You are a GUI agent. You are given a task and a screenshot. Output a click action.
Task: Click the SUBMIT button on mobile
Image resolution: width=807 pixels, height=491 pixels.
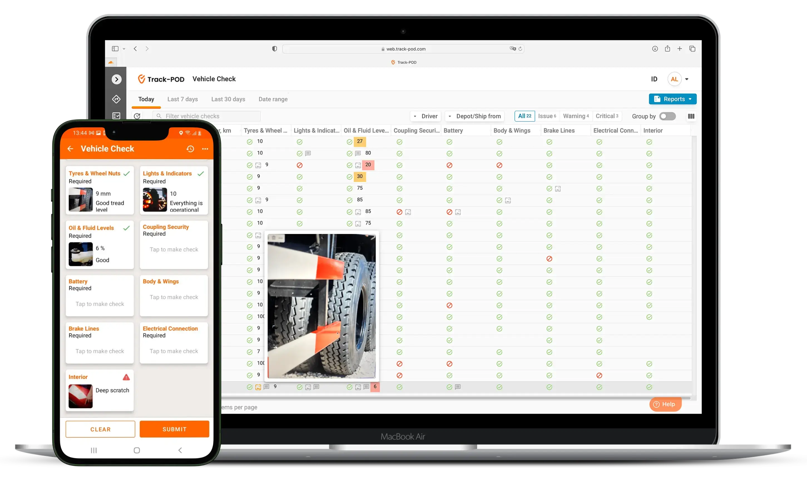[174, 429]
